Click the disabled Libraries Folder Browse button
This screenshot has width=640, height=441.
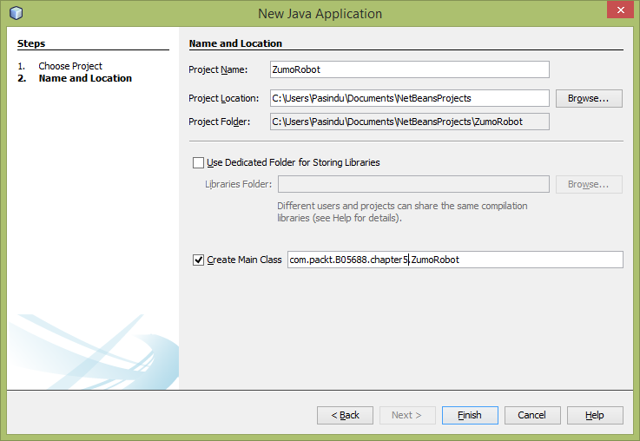(x=589, y=184)
